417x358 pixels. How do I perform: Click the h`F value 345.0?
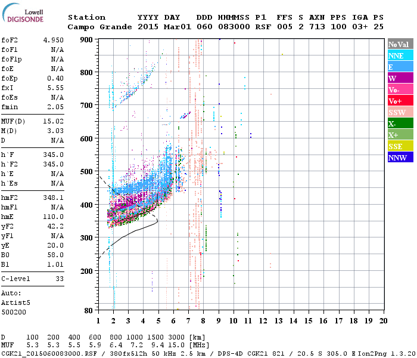54,155
